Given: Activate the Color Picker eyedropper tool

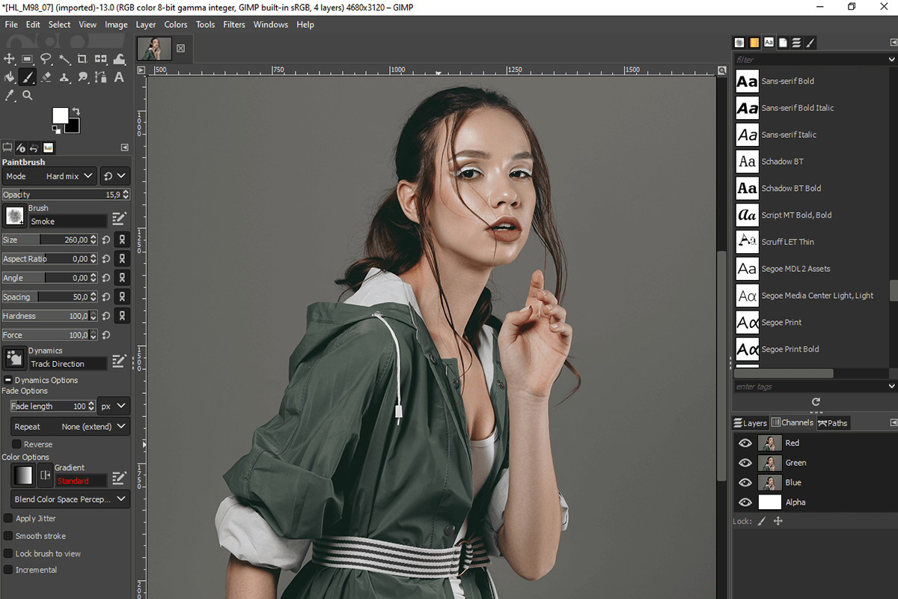Looking at the screenshot, I should (x=10, y=95).
